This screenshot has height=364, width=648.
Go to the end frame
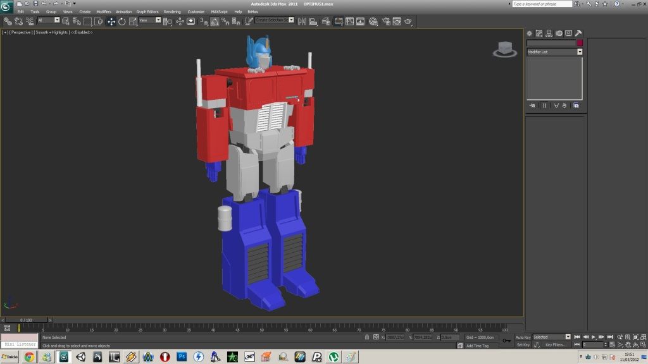point(610,337)
